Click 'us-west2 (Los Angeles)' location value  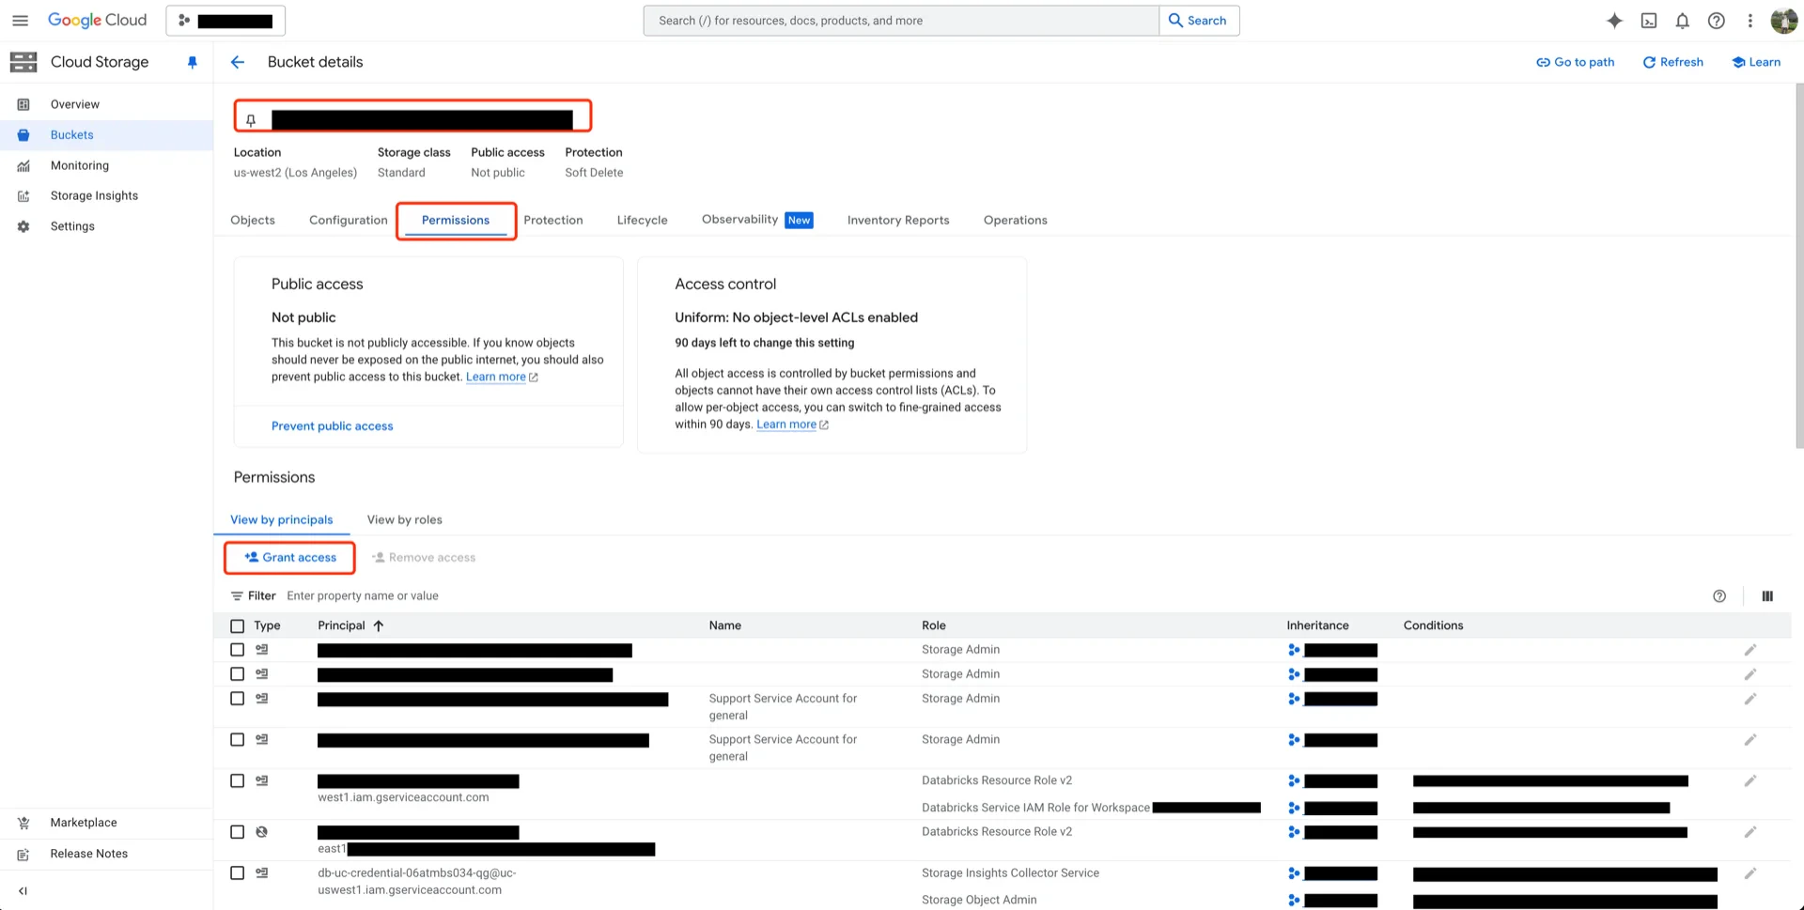pyautogui.click(x=296, y=173)
